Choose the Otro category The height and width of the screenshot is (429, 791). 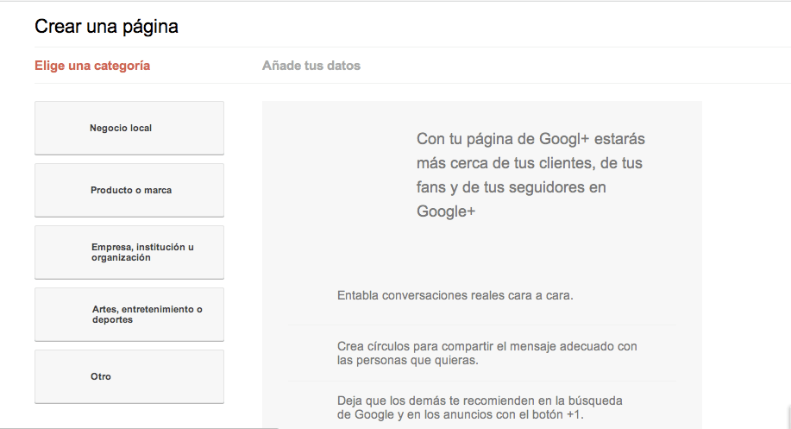tap(129, 376)
